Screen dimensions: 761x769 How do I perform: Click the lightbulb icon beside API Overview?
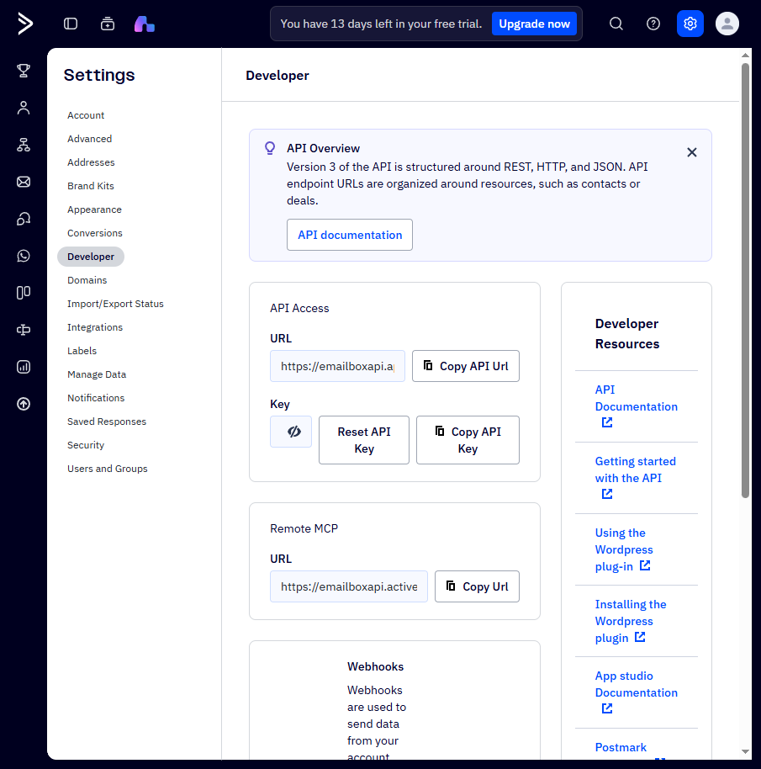point(270,148)
